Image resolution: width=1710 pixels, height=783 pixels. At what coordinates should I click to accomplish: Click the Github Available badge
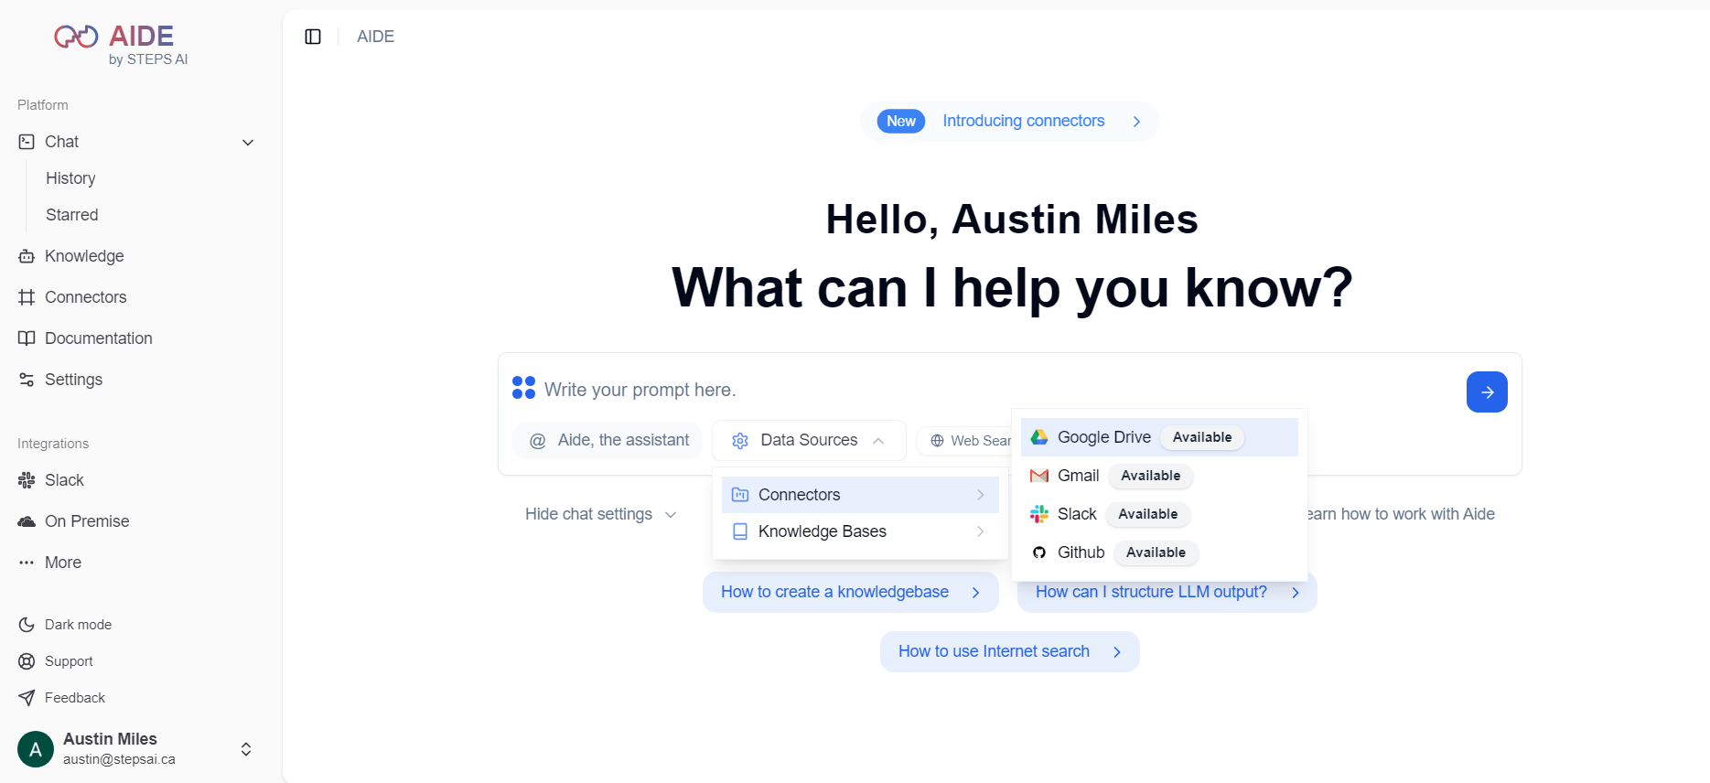(1156, 552)
